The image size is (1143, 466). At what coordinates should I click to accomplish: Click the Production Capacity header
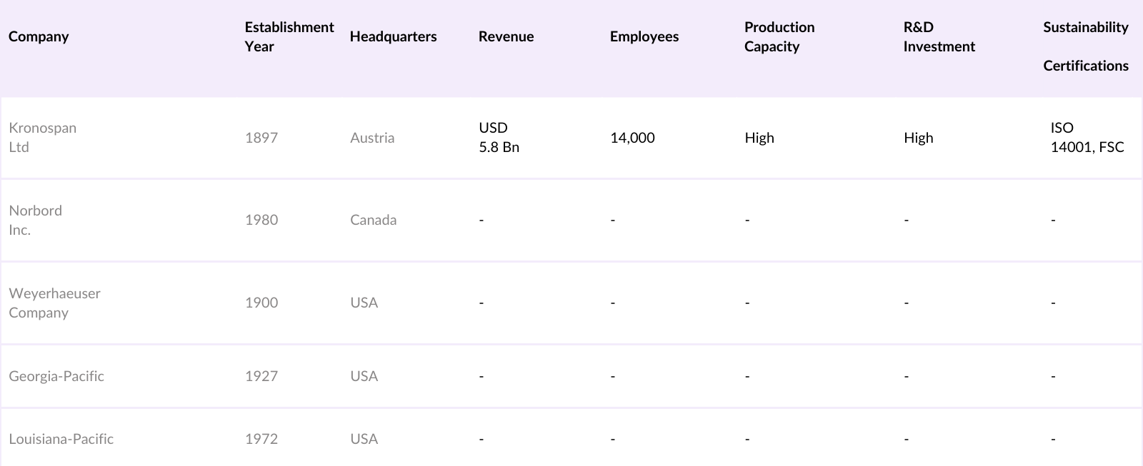point(779,36)
